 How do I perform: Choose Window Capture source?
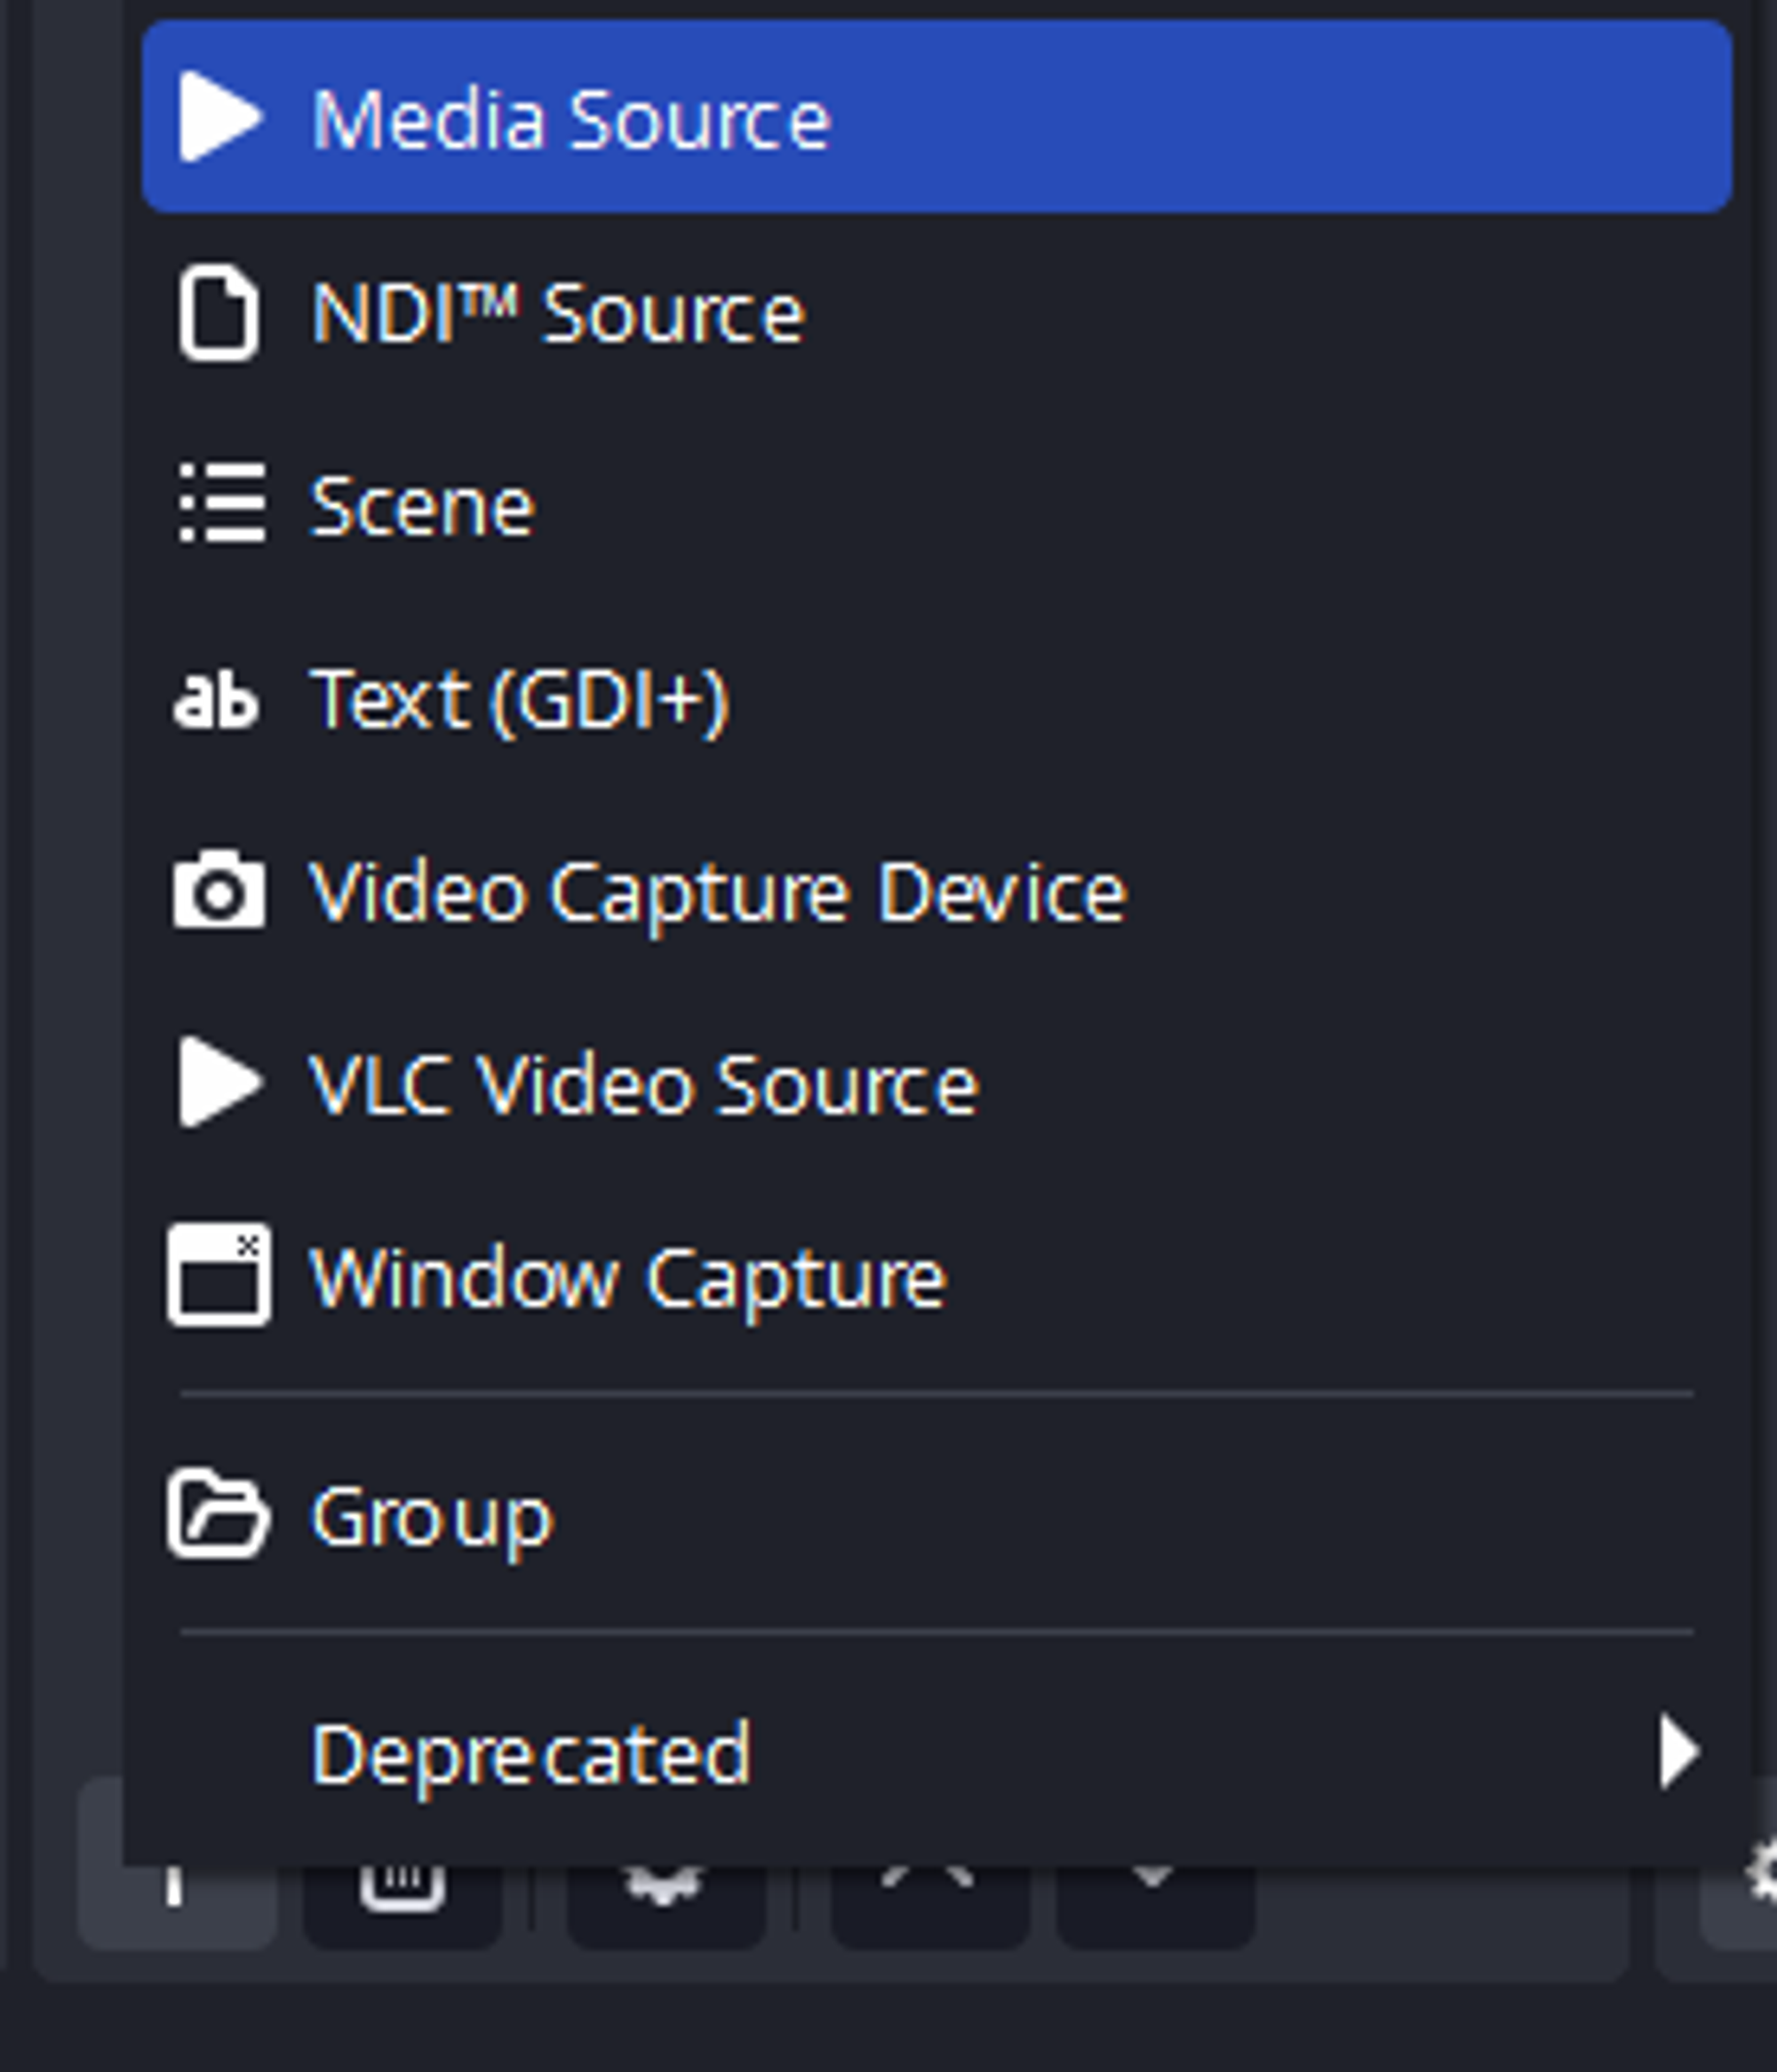click(x=936, y=1276)
